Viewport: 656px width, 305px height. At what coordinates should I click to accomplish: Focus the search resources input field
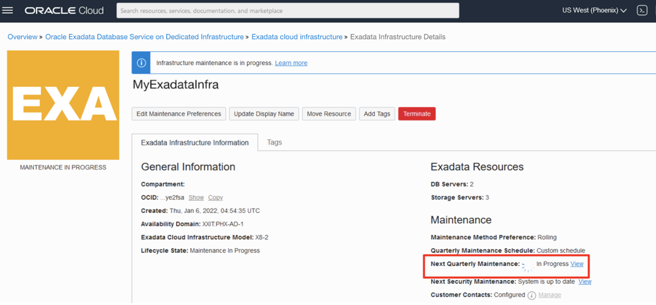tap(288, 11)
